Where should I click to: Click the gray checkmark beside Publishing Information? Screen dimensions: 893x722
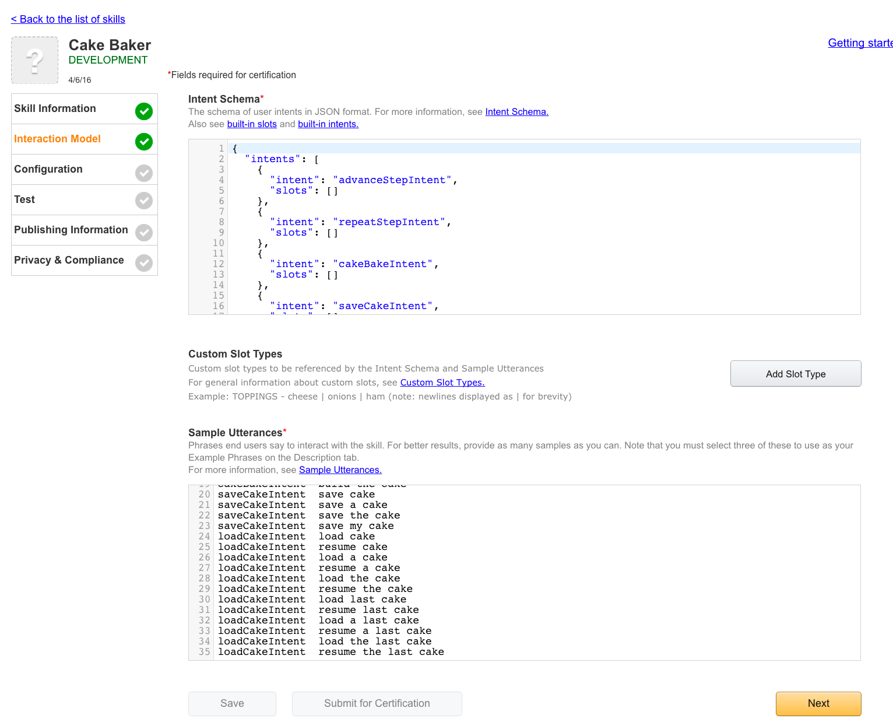pyautogui.click(x=144, y=232)
